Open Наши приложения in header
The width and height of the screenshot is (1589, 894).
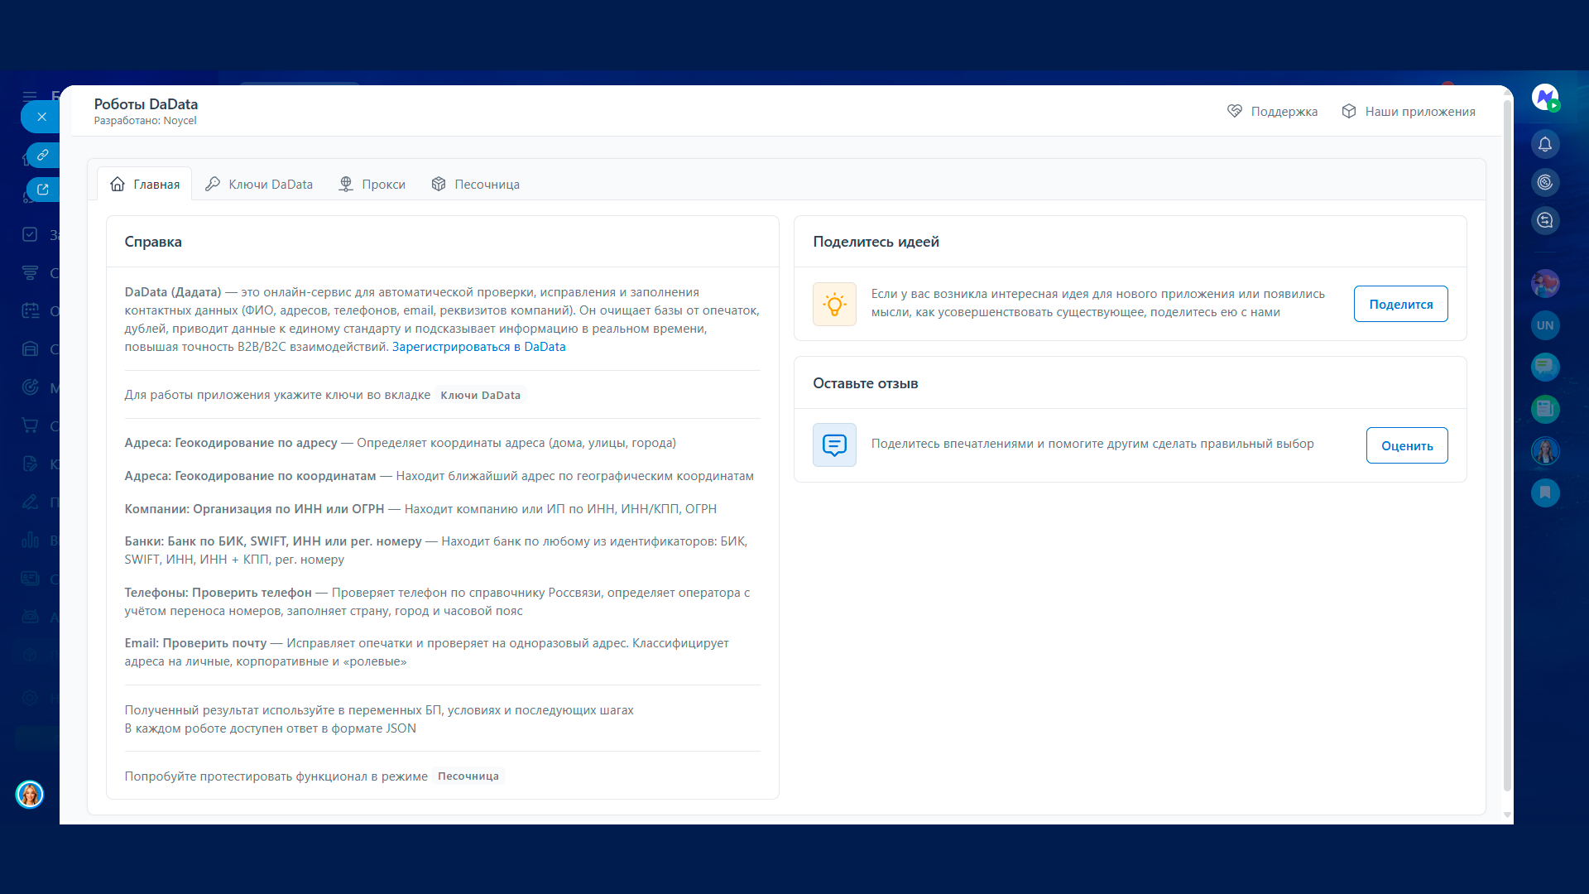(x=1409, y=112)
